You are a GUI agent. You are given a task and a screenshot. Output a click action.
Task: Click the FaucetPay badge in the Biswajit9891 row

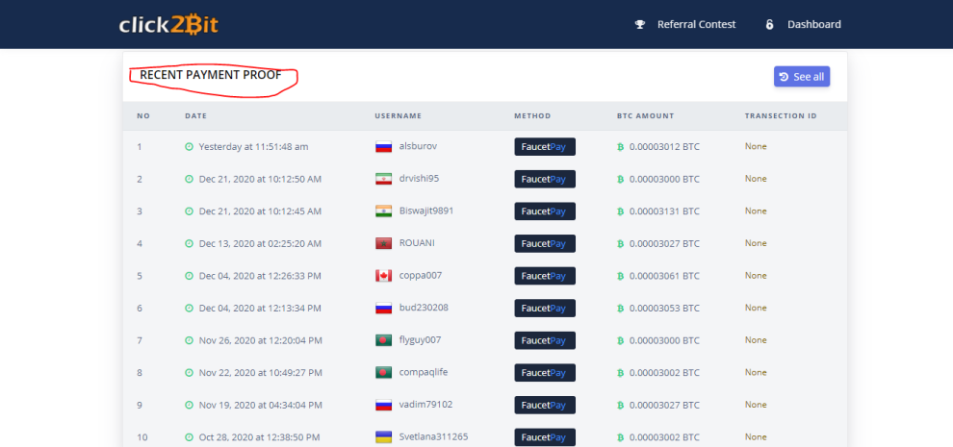coord(545,211)
